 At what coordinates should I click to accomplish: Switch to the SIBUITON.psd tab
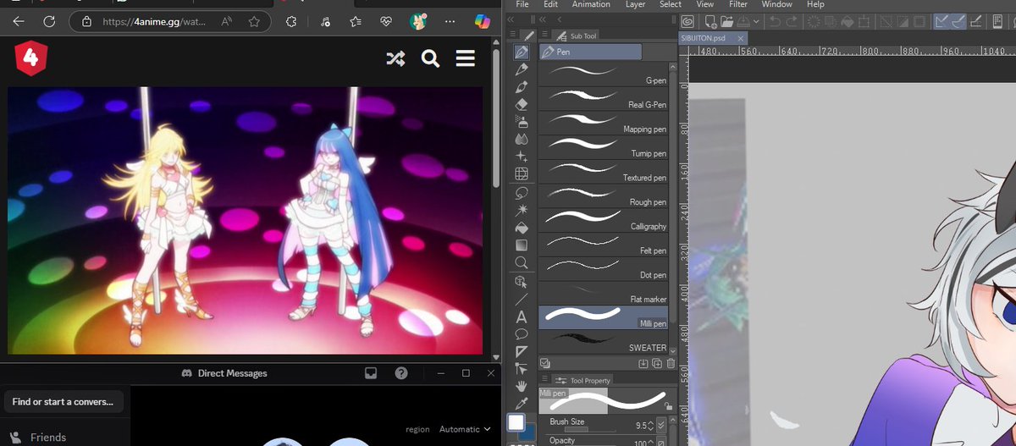click(x=714, y=38)
